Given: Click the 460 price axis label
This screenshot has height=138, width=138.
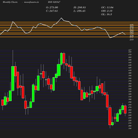Looking at the screenshot, I should [x=130, y=57].
